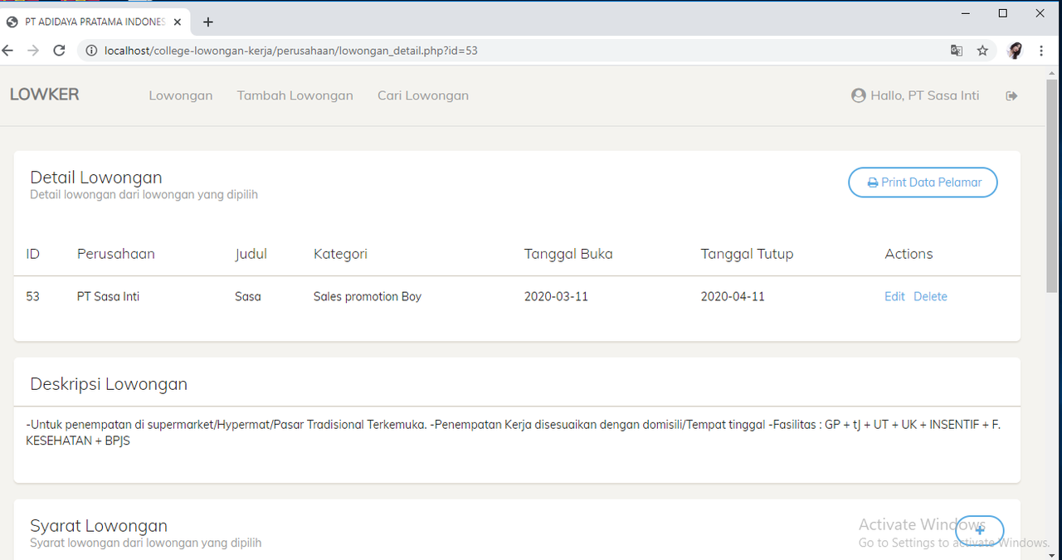The width and height of the screenshot is (1062, 560).
Task: Click the Judul column header
Action: point(251,254)
